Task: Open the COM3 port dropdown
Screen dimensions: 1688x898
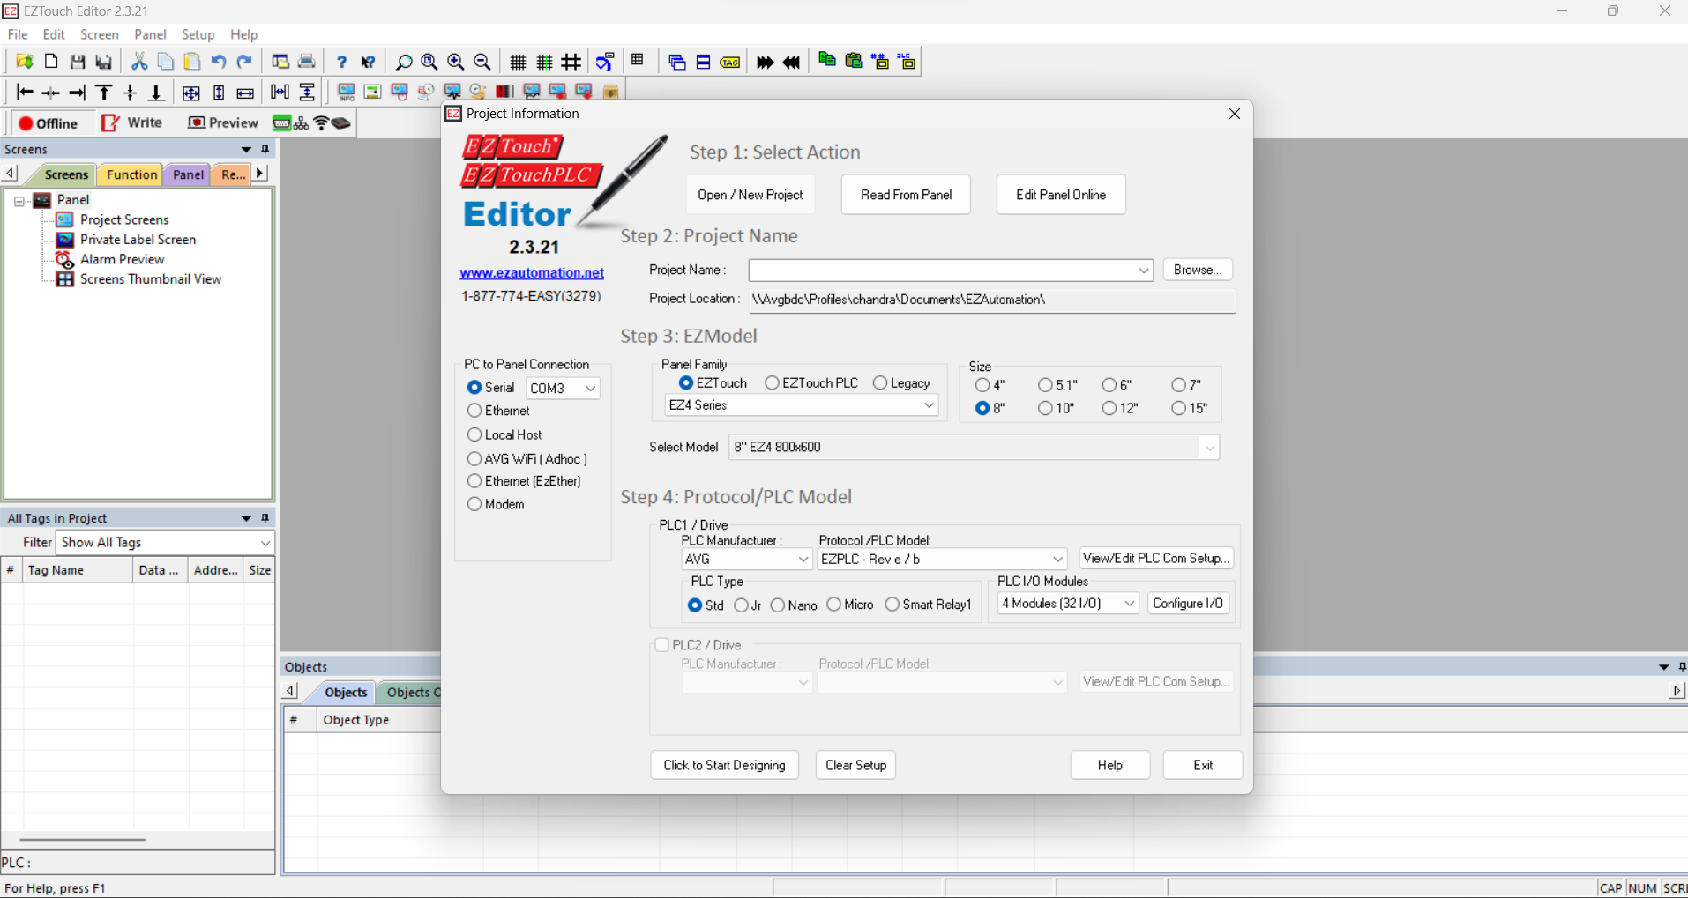Action: click(x=589, y=388)
